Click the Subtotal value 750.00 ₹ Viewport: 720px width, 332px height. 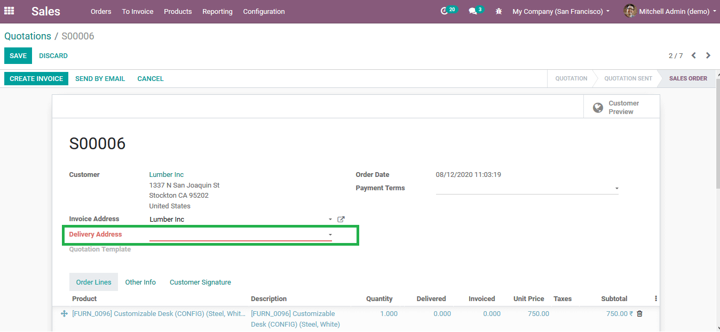point(620,314)
